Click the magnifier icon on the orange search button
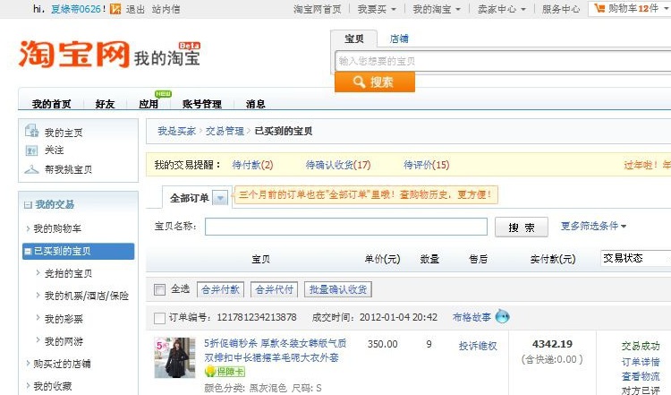Screen dimensions: 671x395 pos(359,82)
